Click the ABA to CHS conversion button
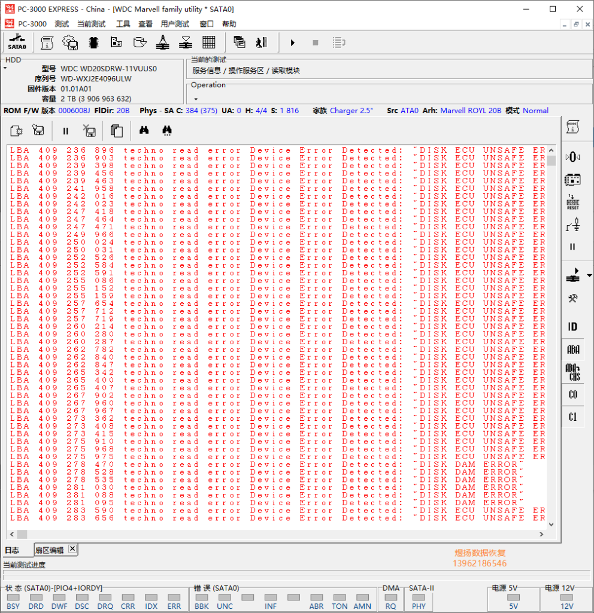This screenshot has height=613, width=594. point(573,372)
